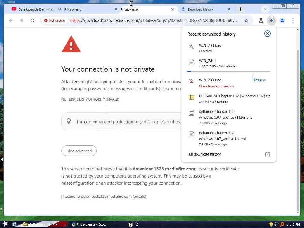This screenshot has height=228, width=304.
Task: Close the YouTube Cara Upgrade tab
Action: pyautogui.click(x=59, y=9)
